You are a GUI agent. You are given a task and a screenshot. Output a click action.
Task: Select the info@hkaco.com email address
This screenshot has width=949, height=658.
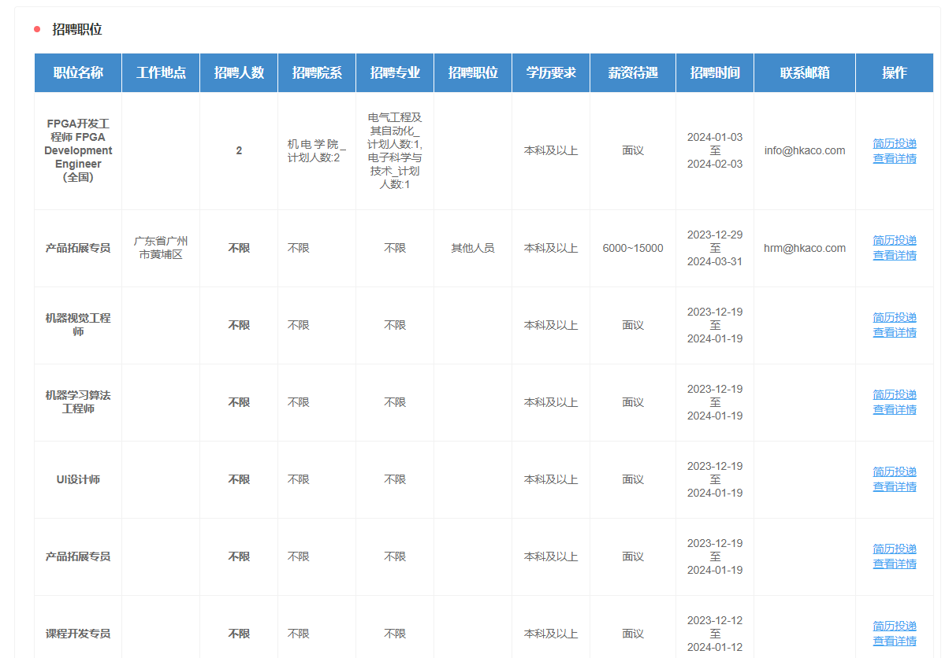(x=804, y=150)
